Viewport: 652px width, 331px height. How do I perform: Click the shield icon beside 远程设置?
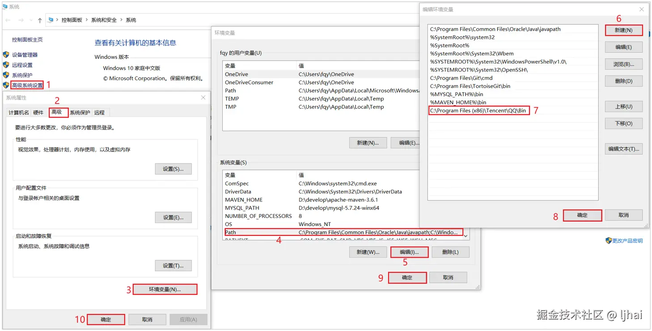click(x=6, y=65)
